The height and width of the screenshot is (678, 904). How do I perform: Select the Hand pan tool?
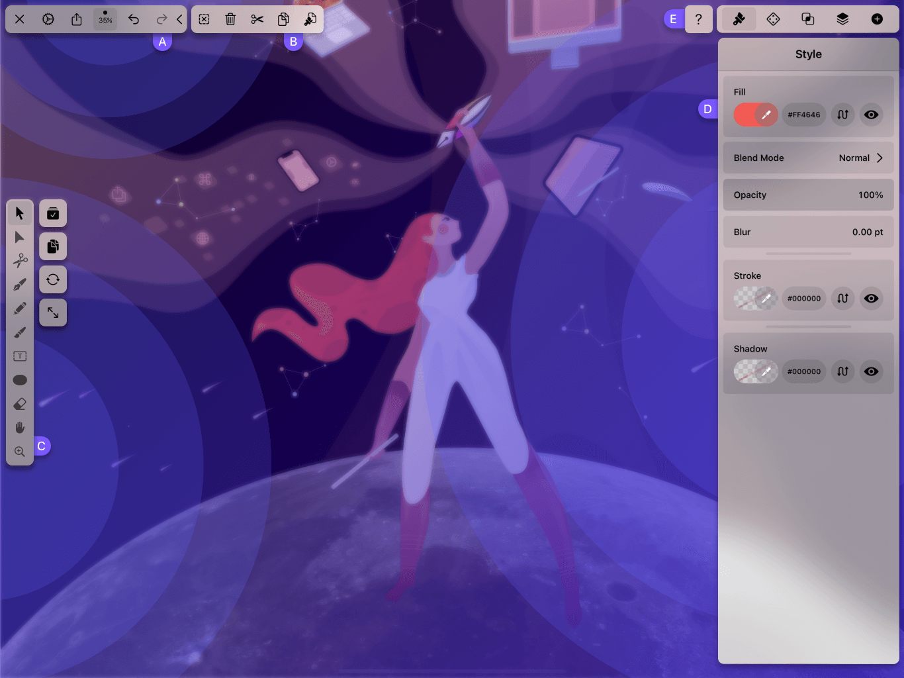point(20,428)
